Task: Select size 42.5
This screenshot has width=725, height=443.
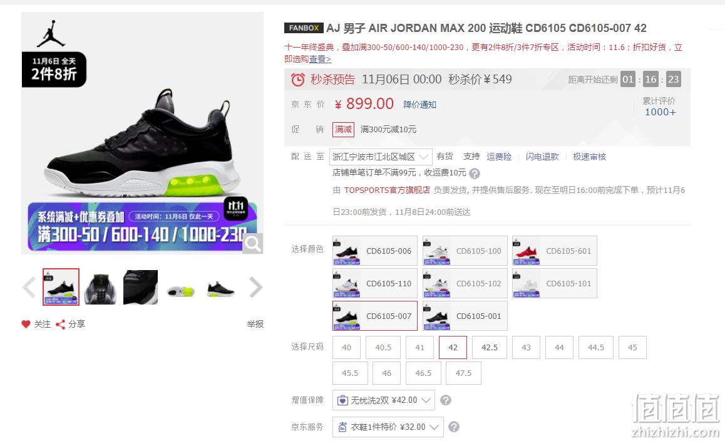Action: [x=490, y=347]
